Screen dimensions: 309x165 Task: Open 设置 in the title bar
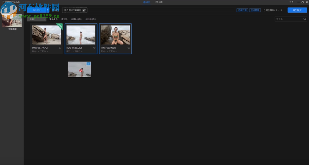pos(291,2)
